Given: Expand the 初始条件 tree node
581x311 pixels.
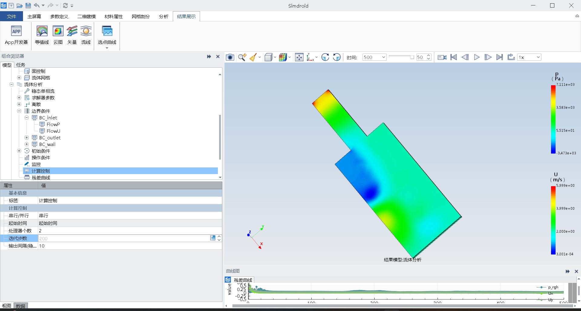Looking at the screenshot, I should (x=19, y=151).
